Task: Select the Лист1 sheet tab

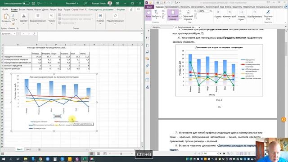Action: point(19,149)
